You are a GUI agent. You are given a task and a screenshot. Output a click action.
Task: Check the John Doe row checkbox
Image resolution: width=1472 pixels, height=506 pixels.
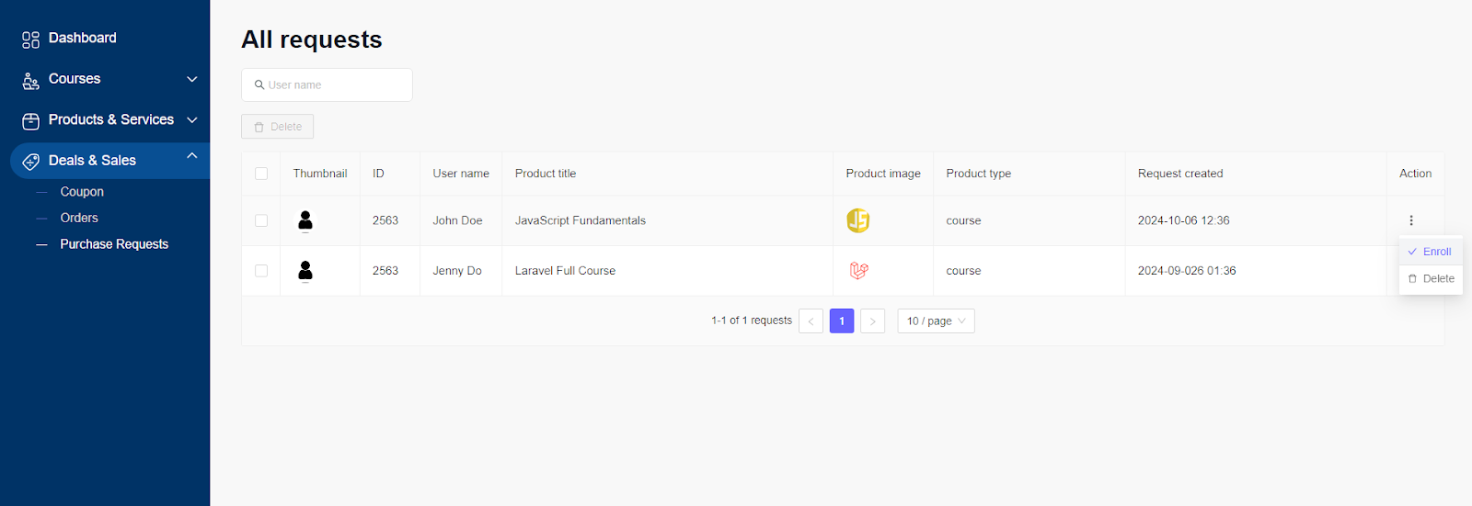pos(261,220)
